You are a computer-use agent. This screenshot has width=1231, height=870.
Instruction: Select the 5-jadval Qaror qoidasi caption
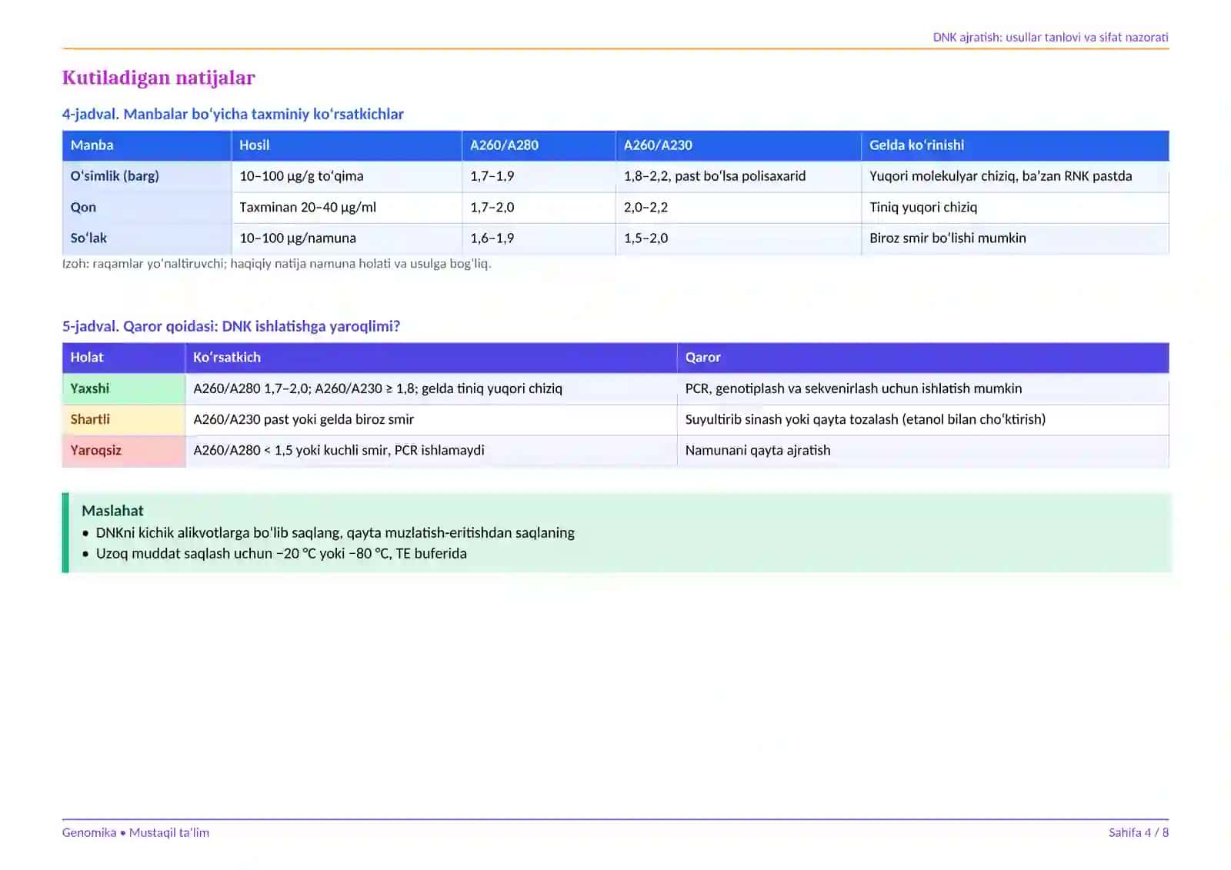(231, 326)
